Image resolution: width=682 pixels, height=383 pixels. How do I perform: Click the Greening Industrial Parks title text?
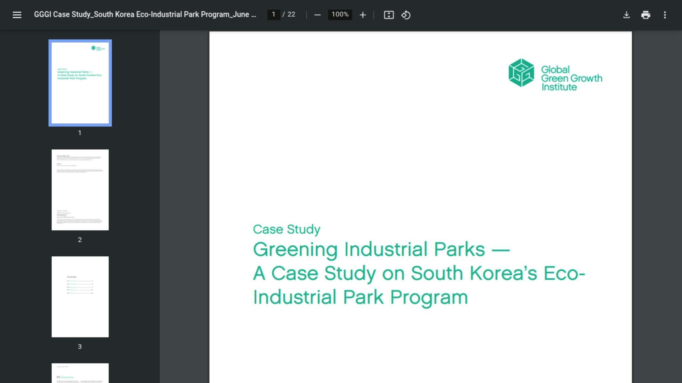[381, 249]
